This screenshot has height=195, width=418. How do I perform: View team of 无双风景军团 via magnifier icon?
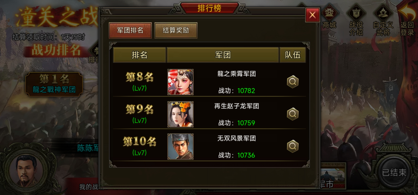coord(293,146)
